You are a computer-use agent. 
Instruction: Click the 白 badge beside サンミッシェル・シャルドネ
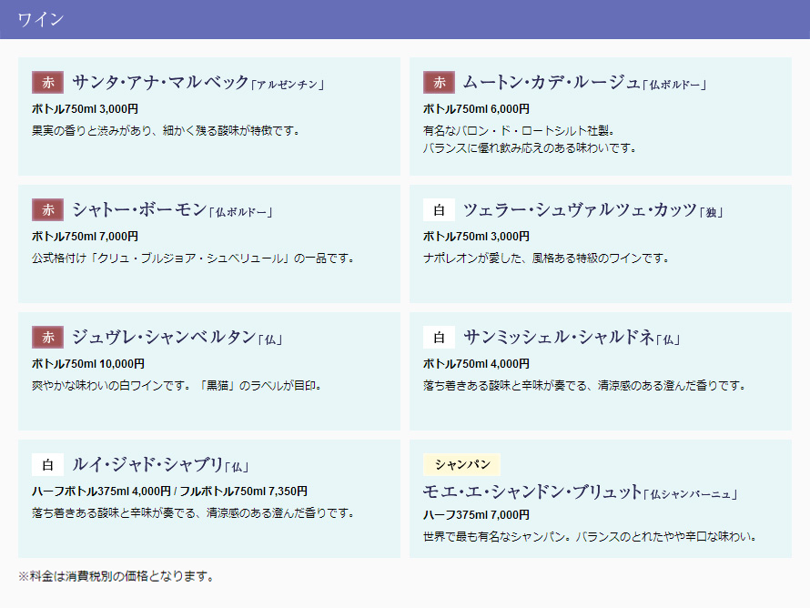(x=439, y=338)
